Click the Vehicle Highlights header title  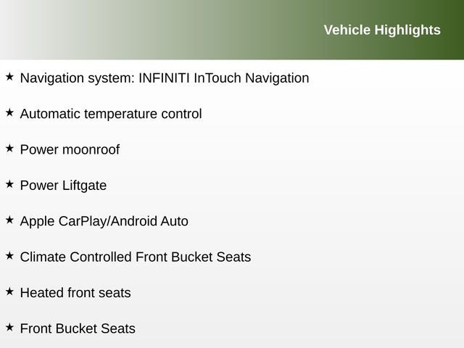tap(381, 30)
